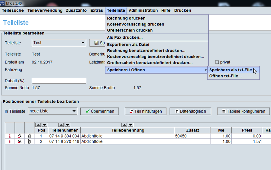
Task: Open the Teileliste Test dropdown
Action: tap(59, 43)
